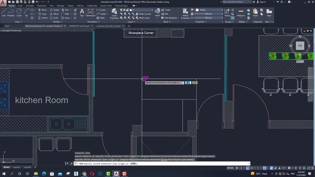Image resolution: width=315 pixels, height=177 pixels.
Task: Open Layer Properties manager
Action: tap(114, 14)
